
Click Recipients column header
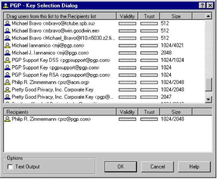60,112
